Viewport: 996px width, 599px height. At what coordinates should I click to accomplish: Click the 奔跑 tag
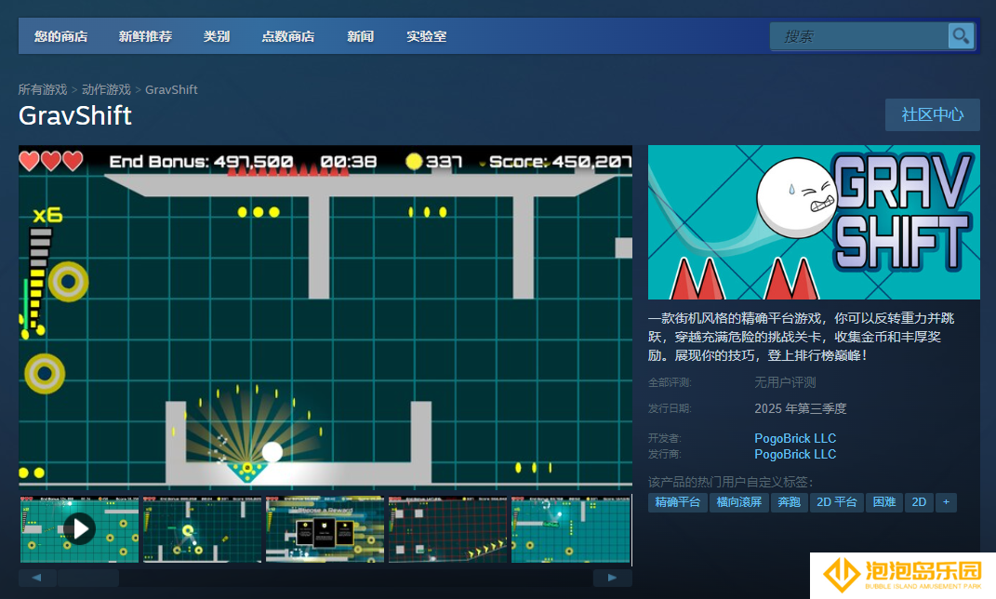[x=790, y=502]
